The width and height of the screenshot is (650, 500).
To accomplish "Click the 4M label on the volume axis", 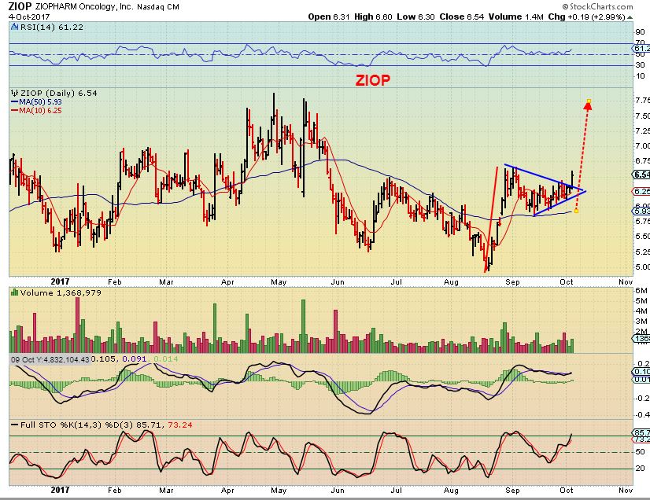I will pos(641,311).
